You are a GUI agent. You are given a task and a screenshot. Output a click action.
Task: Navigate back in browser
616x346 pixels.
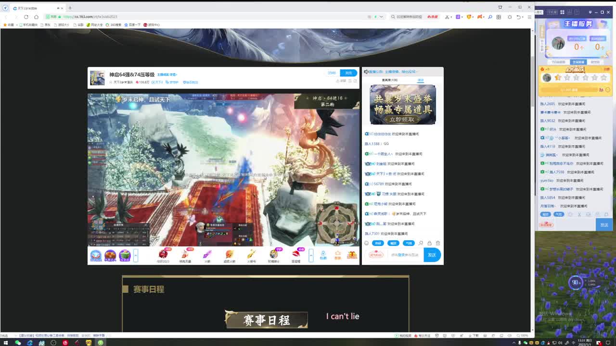[5, 17]
